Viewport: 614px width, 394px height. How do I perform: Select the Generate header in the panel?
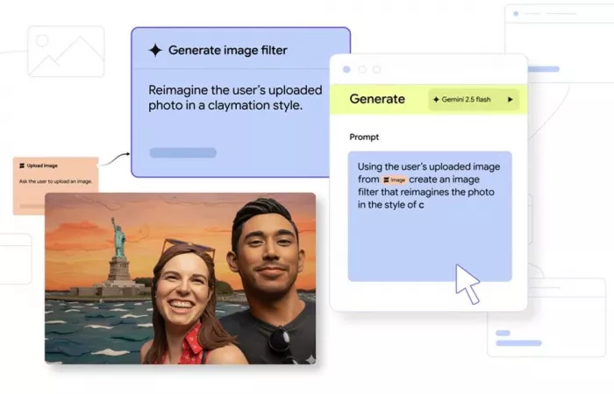point(377,99)
